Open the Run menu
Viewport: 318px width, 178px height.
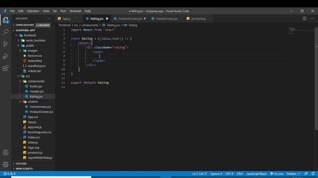coord(63,11)
